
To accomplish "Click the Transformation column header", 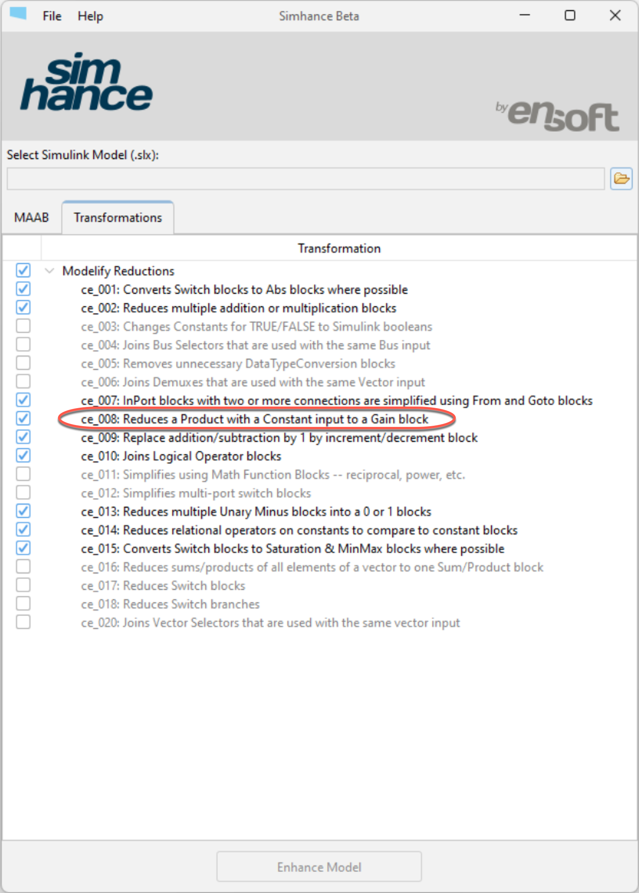I will click(339, 248).
